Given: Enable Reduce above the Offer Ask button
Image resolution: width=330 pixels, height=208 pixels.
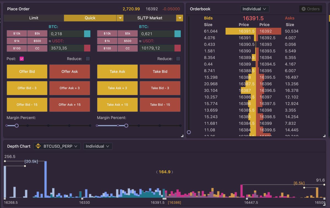Looking at the screenshot, I should [x=88, y=59].
